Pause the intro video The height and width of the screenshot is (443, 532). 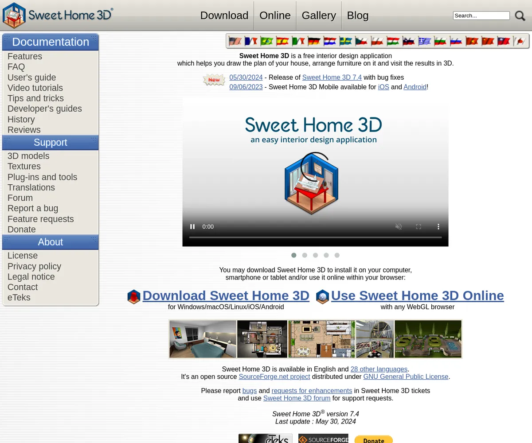192,226
